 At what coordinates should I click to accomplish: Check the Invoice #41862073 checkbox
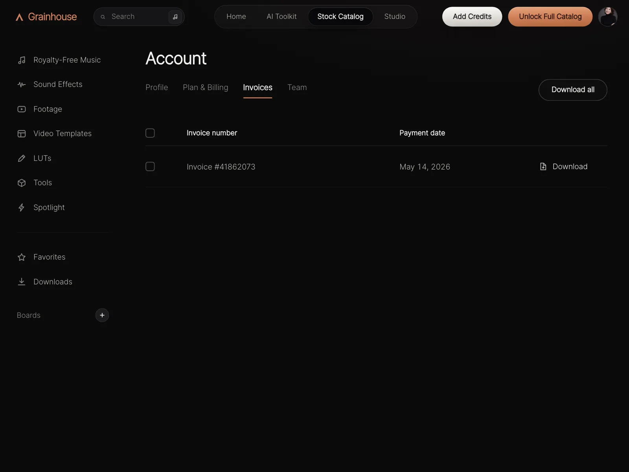pyautogui.click(x=150, y=167)
